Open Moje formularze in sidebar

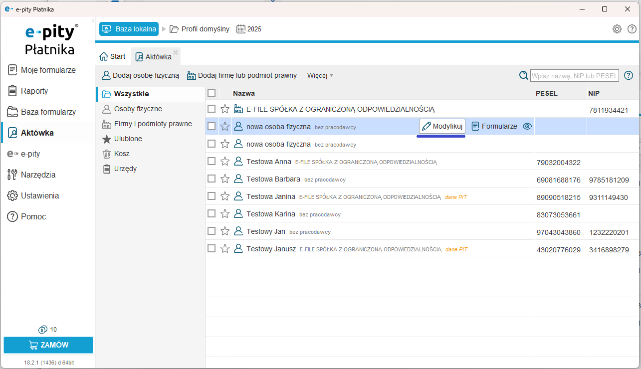point(48,70)
